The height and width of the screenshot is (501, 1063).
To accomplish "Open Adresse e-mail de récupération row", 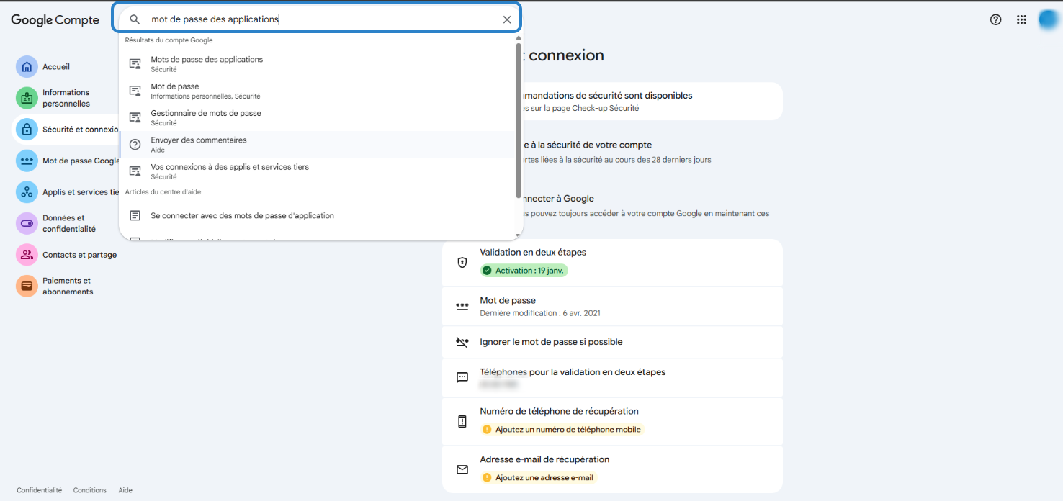I will [612, 469].
